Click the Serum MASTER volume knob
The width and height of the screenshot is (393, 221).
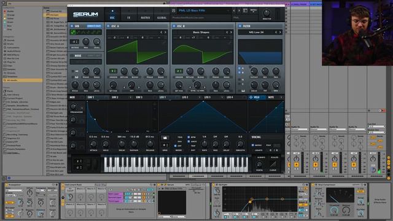pyautogui.click(x=267, y=13)
